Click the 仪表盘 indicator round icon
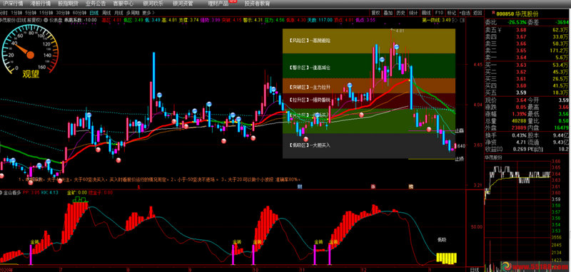 coord(46,21)
